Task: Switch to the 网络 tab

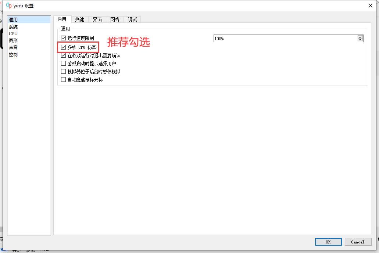Action: coord(115,19)
